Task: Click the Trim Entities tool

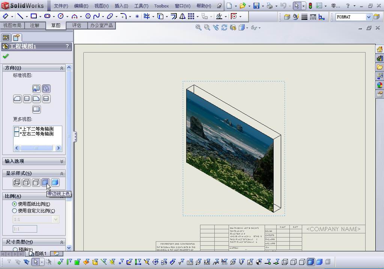Action: 146,17
